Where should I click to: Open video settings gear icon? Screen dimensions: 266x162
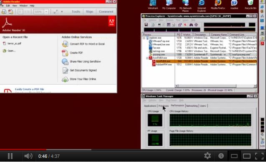tap(207, 156)
